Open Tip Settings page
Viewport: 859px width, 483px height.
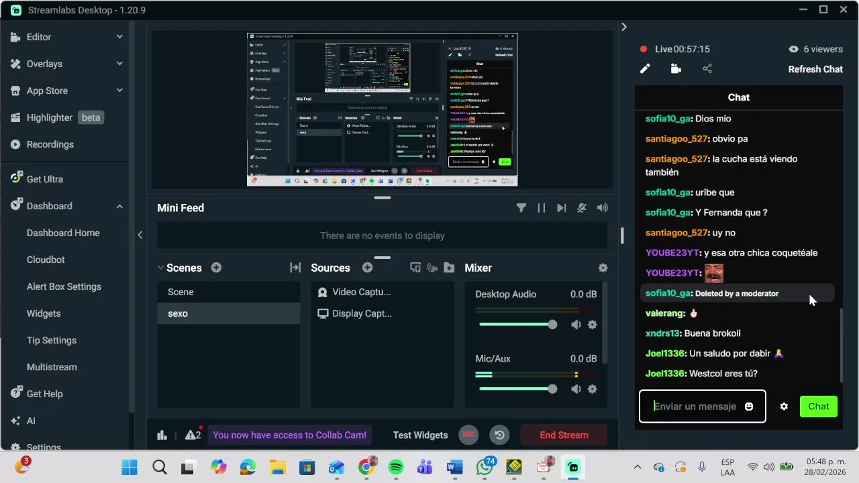tap(52, 340)
